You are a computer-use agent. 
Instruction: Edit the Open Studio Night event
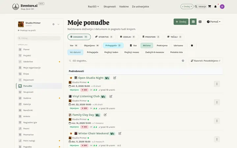[115, 78]
